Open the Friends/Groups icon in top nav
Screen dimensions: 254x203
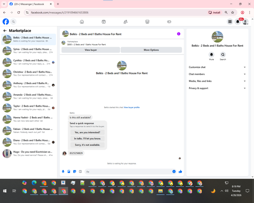(x=125, y=22)
